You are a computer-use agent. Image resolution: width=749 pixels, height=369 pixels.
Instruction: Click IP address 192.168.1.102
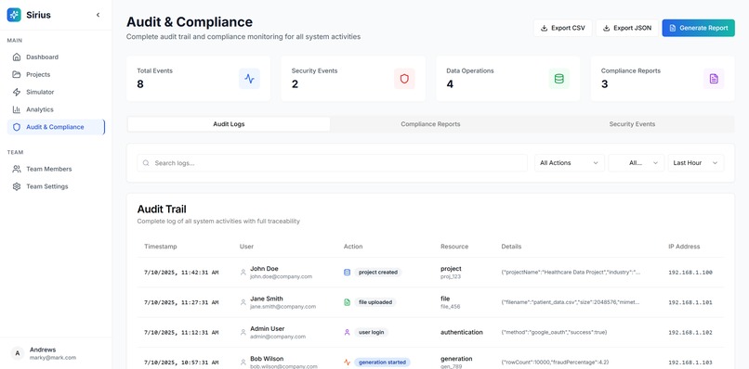[x=690, y=332]
